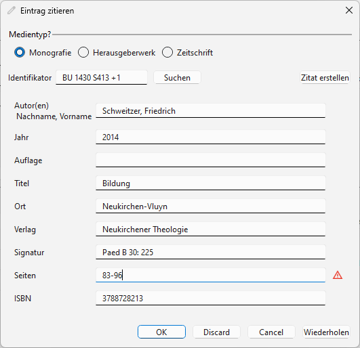Click the Seiten label
This screenshot has height=348, width=360.
click(x=25, y=276)
